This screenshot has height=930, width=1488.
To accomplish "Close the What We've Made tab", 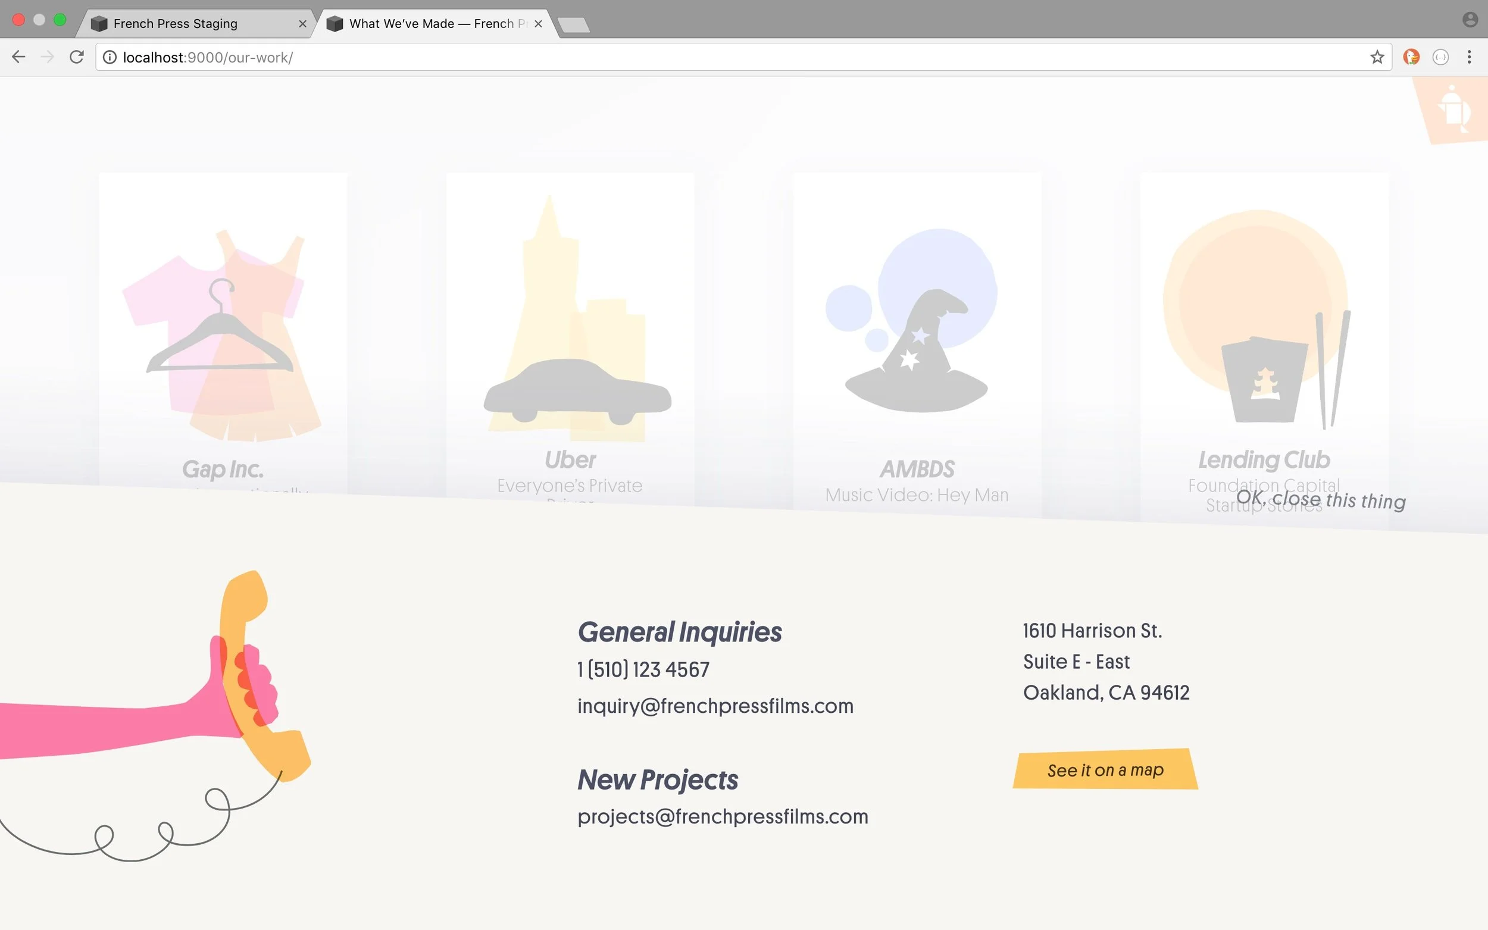I will point(538,23).
